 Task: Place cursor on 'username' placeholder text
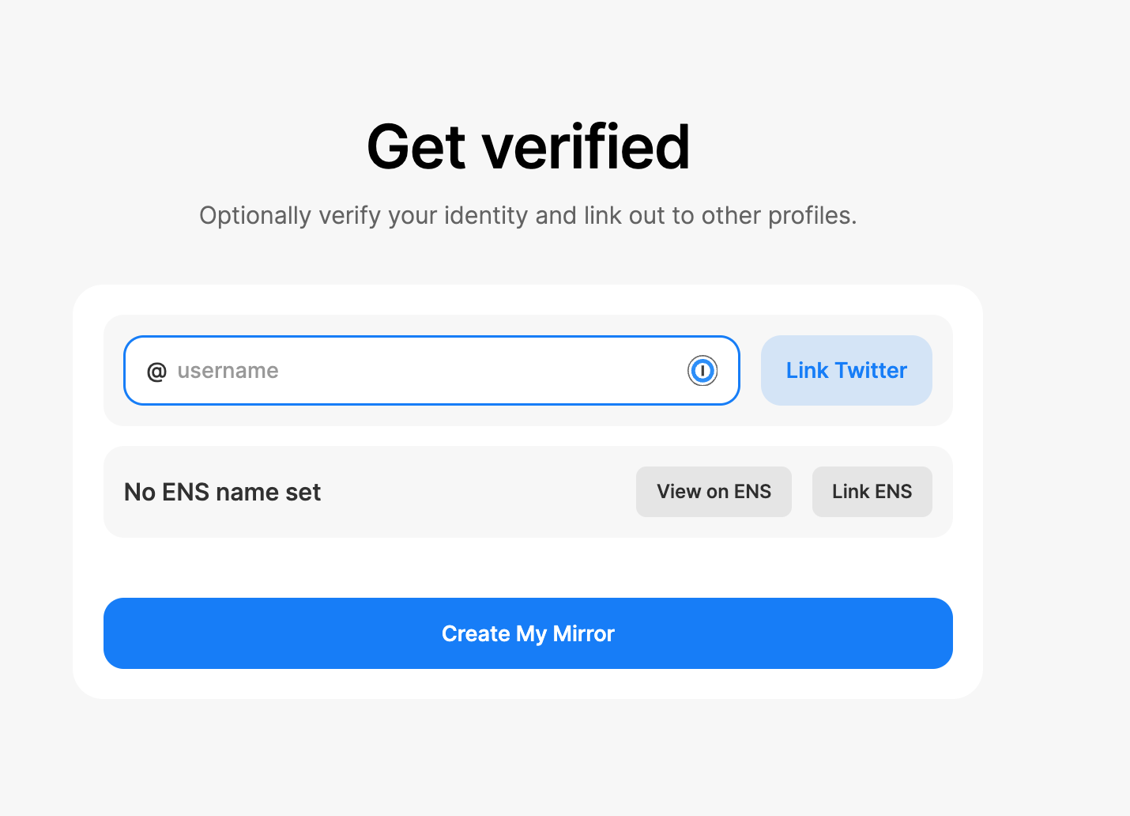(x=228, y=371)
